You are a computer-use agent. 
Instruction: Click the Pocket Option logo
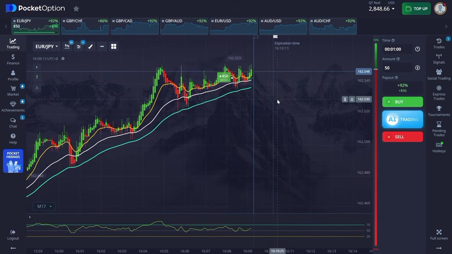point(35,8)
